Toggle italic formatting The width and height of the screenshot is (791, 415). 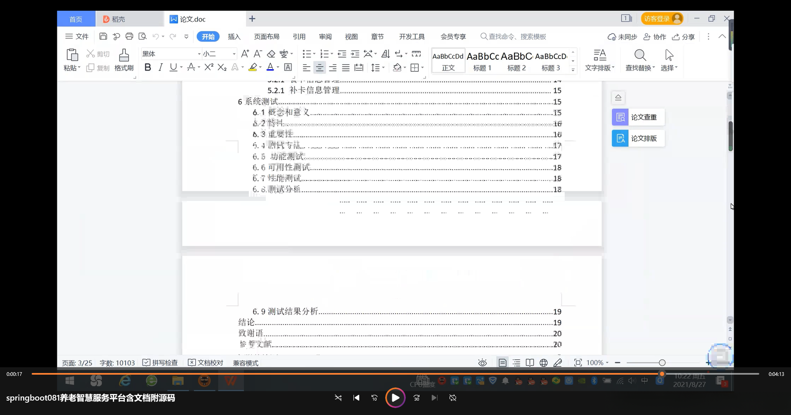(160, 67)
